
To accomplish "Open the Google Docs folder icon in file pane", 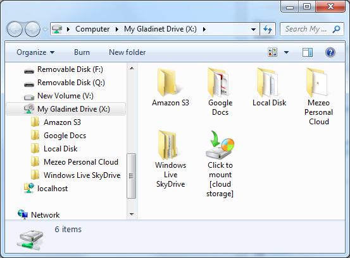I will 218,82.
